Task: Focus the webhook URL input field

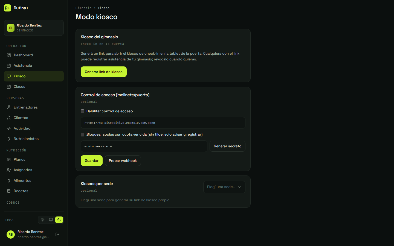Action: 163,123
